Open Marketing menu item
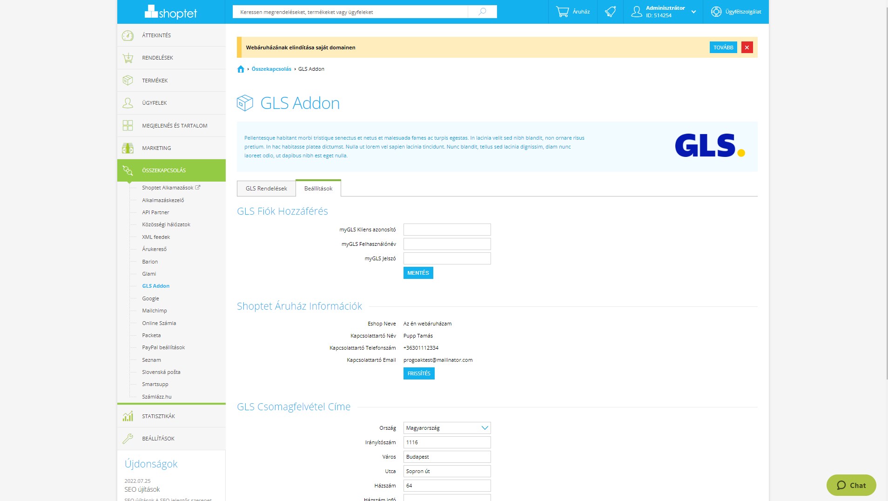The image size is (888, 501). (x=171, y=148)
